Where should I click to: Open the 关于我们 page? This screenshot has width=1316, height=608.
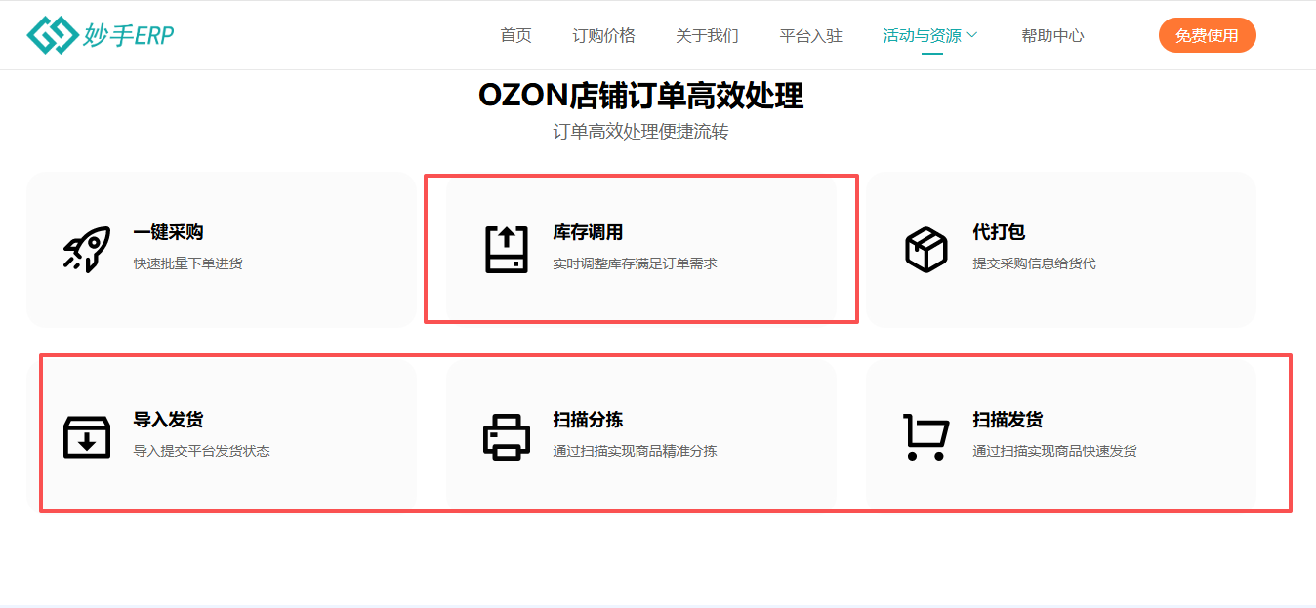(707, 36)
